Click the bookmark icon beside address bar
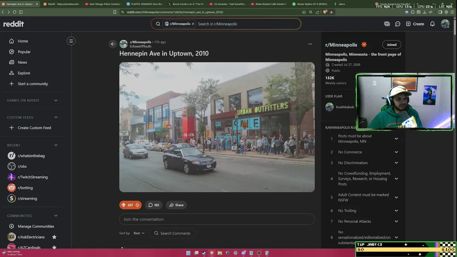The width and height of the screenshot is (457, 257). pyautogui.click(x=115, y=12)
